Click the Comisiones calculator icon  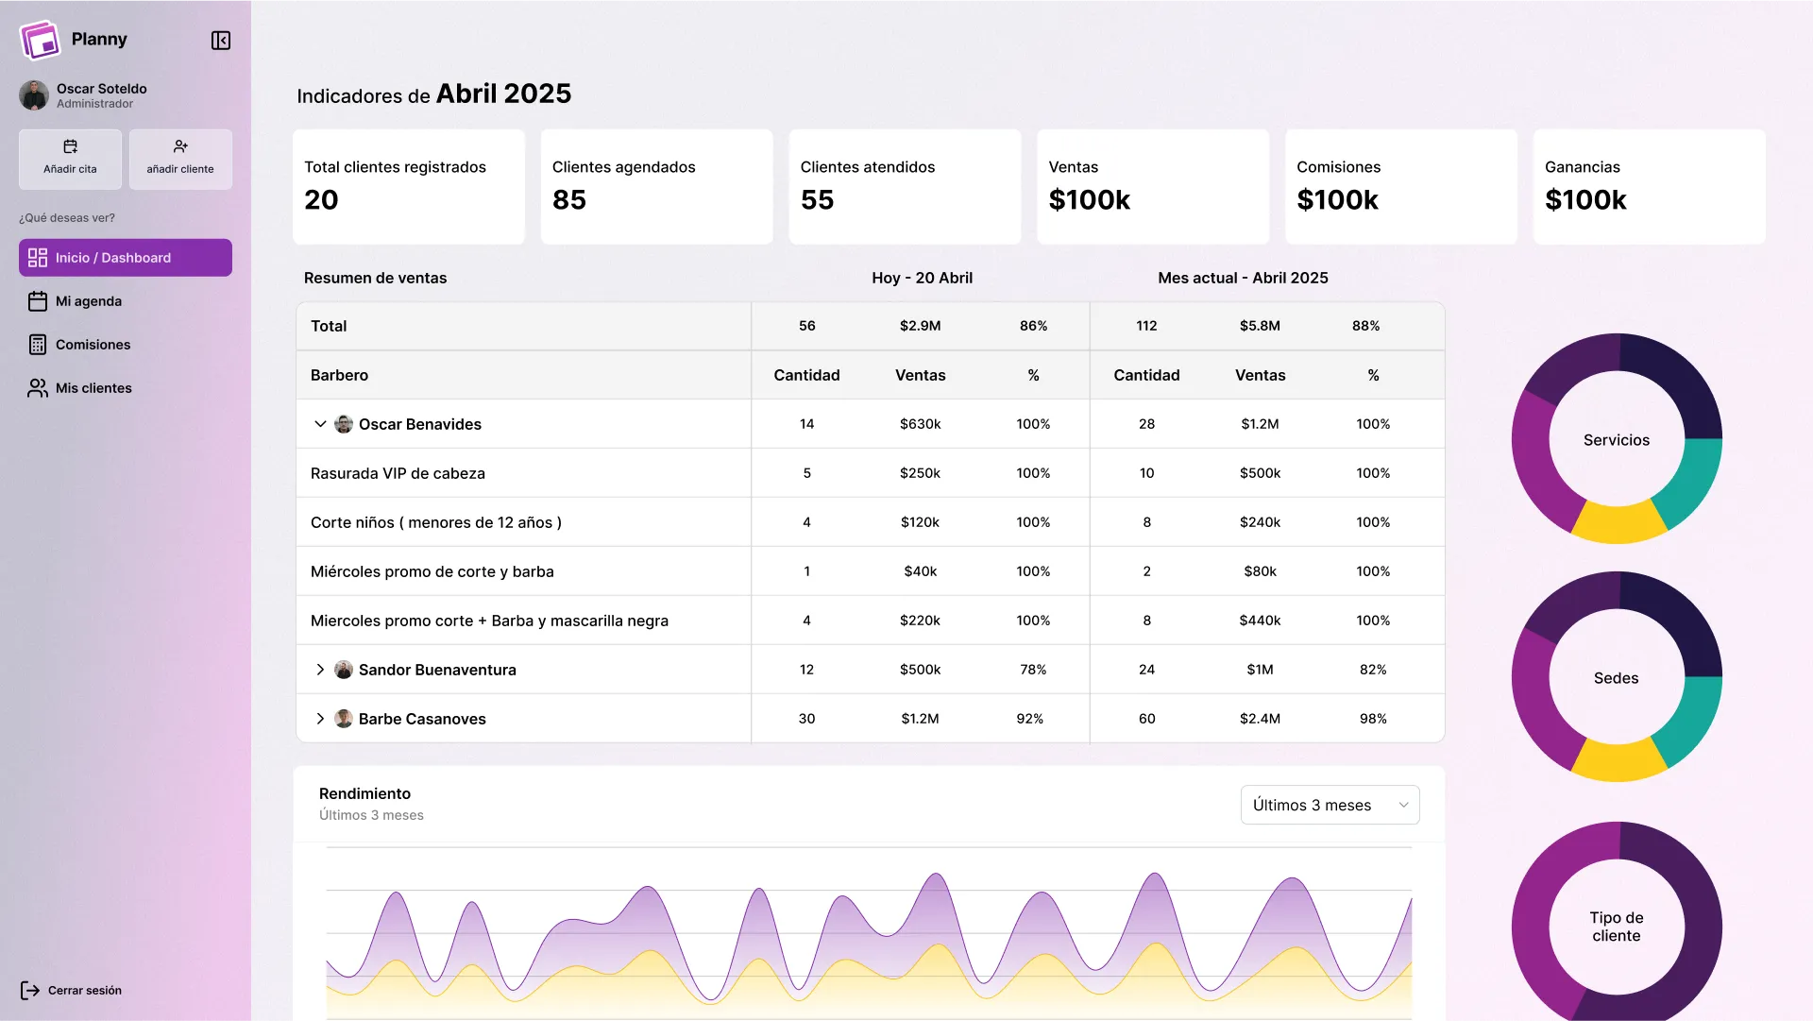[x=38, y=345]
